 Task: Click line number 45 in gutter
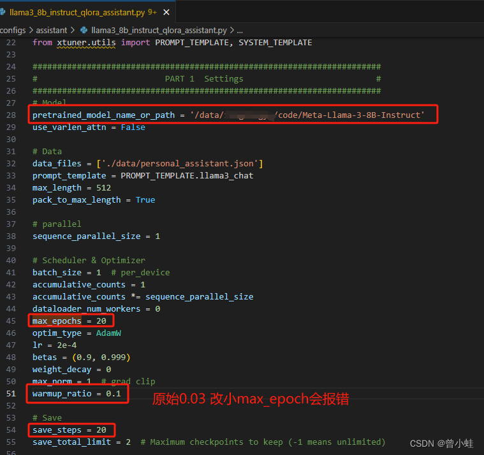pyautogui.click(x=11, y=321)
